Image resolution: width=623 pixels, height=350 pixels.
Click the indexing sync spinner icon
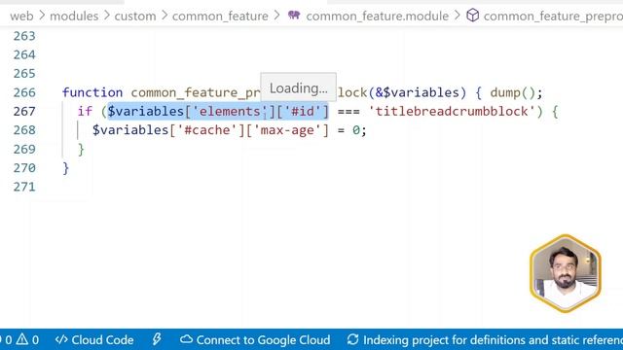click(352, 339)
